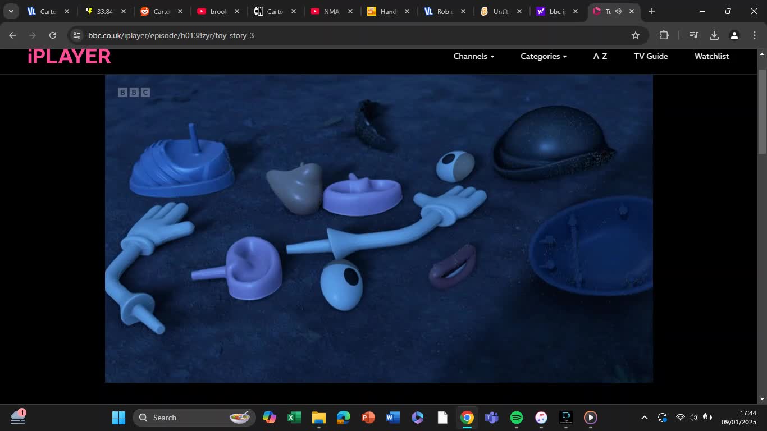767x431 pixels.
Task: Open Spotify from the taskbar
Action: (x=517, y=418)
